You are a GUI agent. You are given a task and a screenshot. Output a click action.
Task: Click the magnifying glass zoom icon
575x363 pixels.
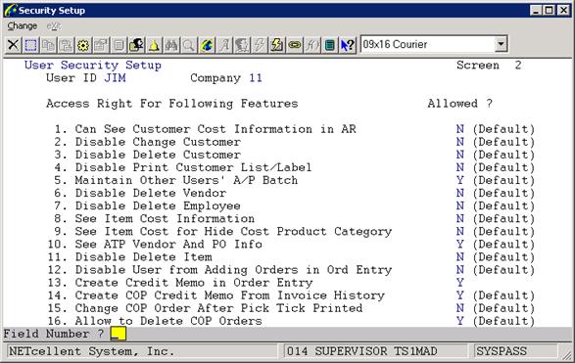pos(189,45)
